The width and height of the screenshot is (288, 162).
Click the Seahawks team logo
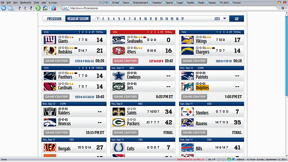click(x=119, y=40)
